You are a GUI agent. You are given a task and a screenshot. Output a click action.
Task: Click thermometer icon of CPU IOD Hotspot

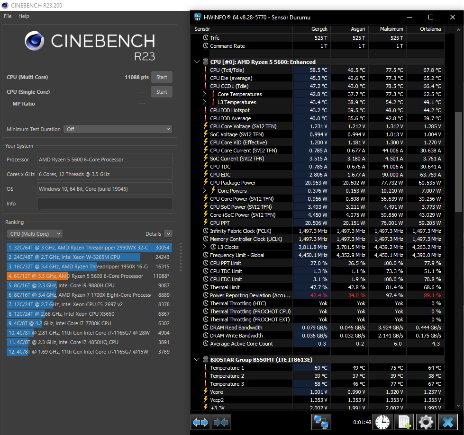[206, 110]
